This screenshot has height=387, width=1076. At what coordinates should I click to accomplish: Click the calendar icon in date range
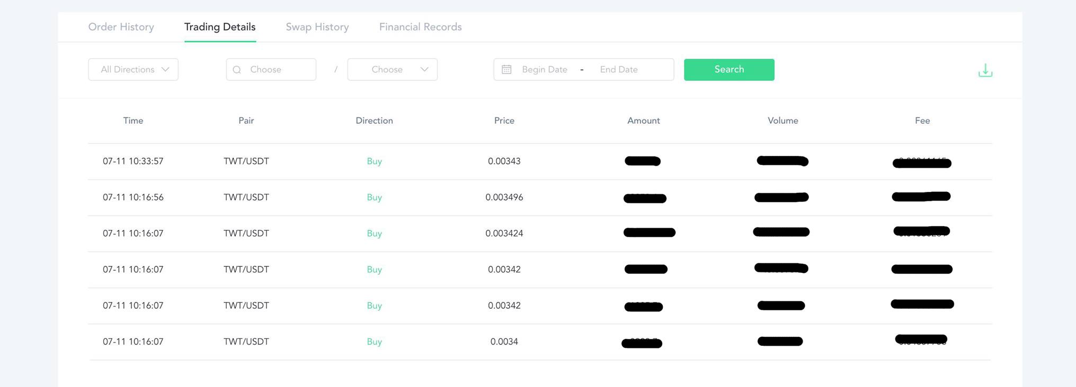coord(506,70)
